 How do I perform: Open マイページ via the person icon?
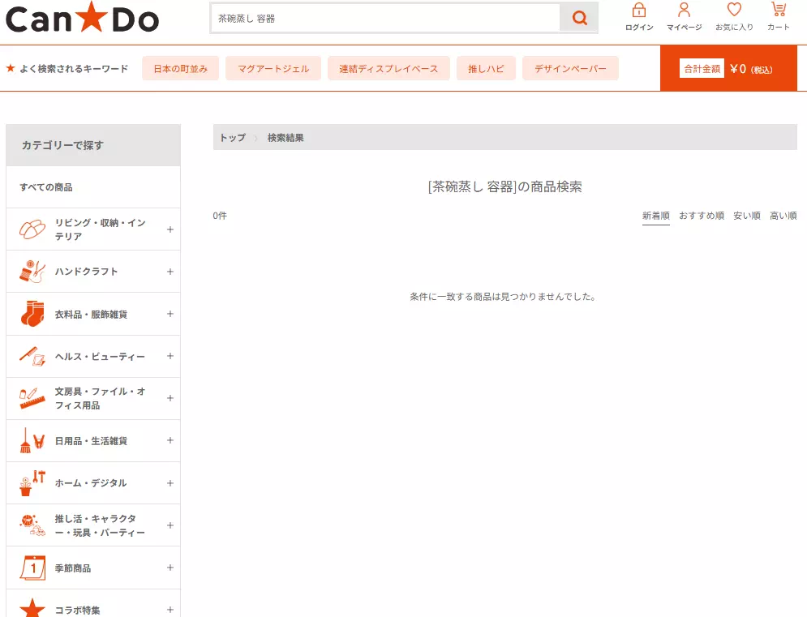[x=684, y=11]
